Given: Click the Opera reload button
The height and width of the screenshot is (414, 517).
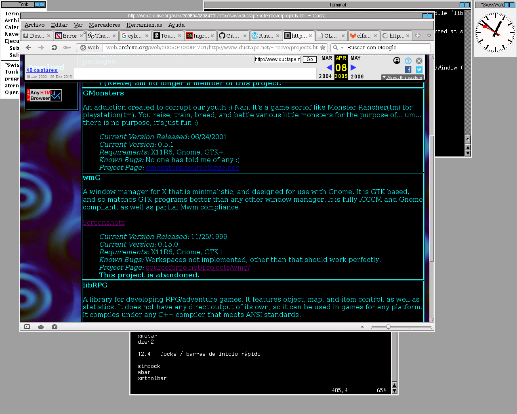Looking at the screenshot, I should [54, 48].
